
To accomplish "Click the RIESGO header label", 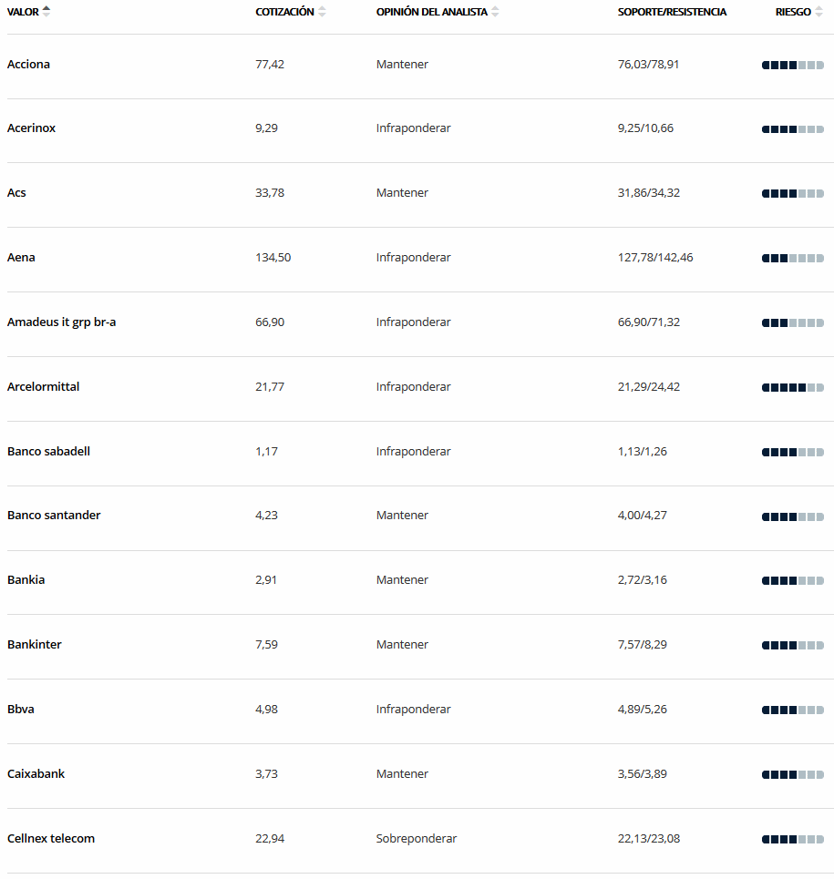I will pyautogui.click(x=793, y=12).
